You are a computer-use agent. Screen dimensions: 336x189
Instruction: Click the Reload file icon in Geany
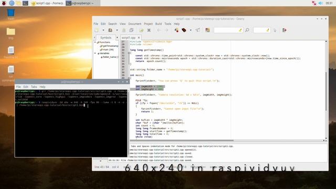click(141, 30)
